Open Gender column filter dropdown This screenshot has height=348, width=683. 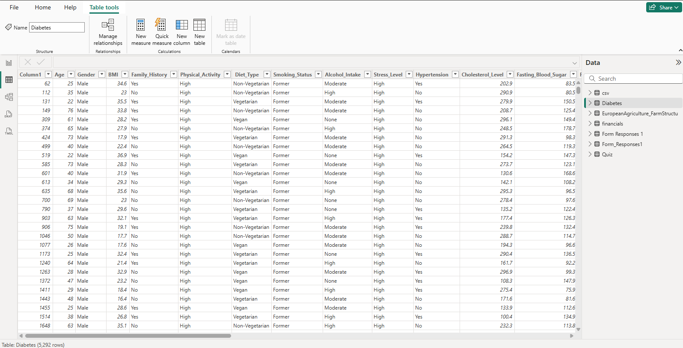click(x=102, y=74)
